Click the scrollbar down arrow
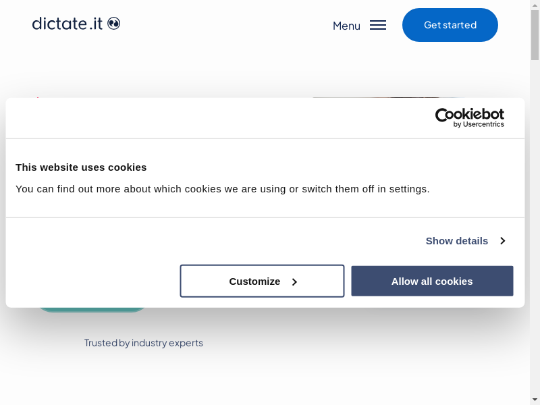 tap(535, 400)
